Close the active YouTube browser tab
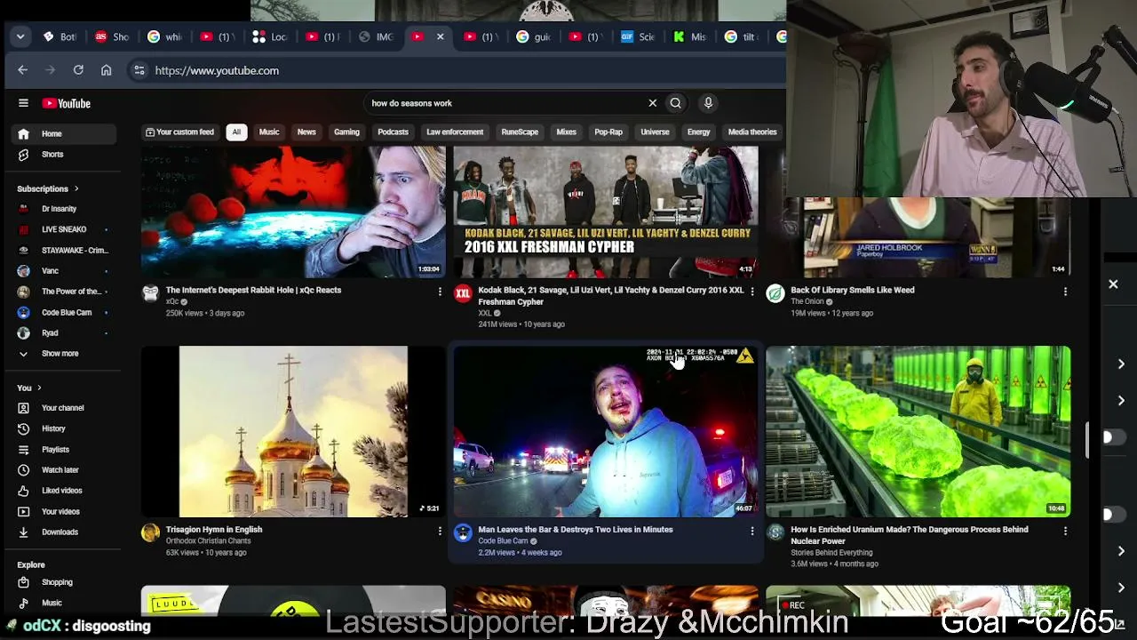The image size is (1137, 640). click(440, 36)
